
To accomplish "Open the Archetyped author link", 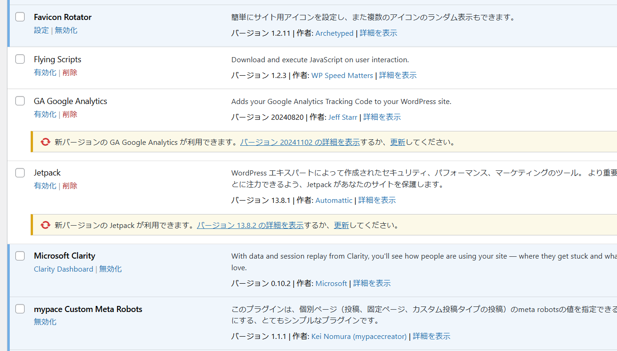I will (335, 33).
